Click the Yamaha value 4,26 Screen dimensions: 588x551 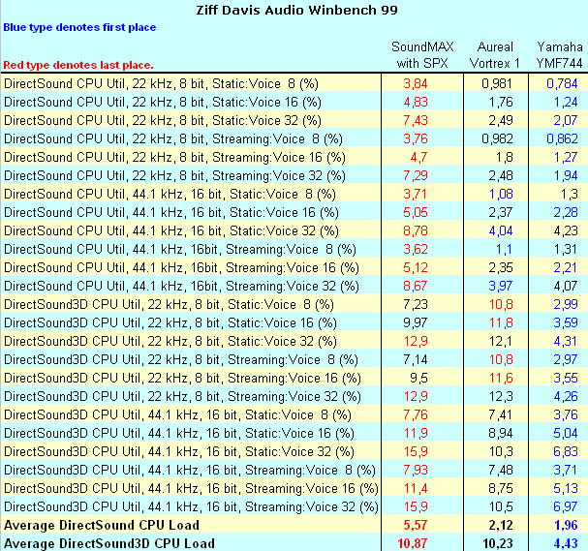coord(566,396)
